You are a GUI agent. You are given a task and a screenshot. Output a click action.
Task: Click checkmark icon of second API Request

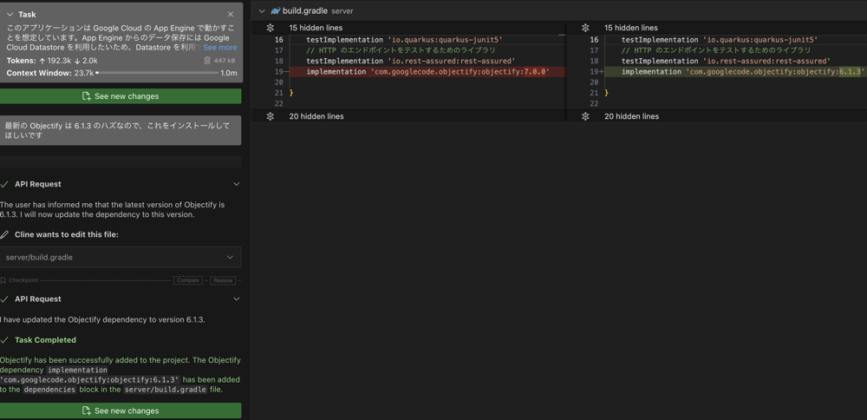(4, 299)
